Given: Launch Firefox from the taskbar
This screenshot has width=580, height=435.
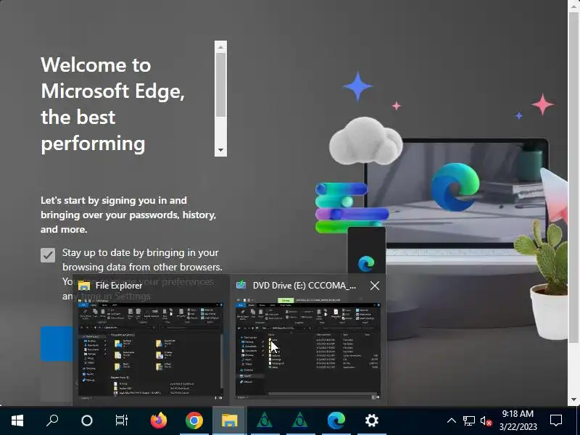Looking at the screenshot, I should tap(158, 420).
